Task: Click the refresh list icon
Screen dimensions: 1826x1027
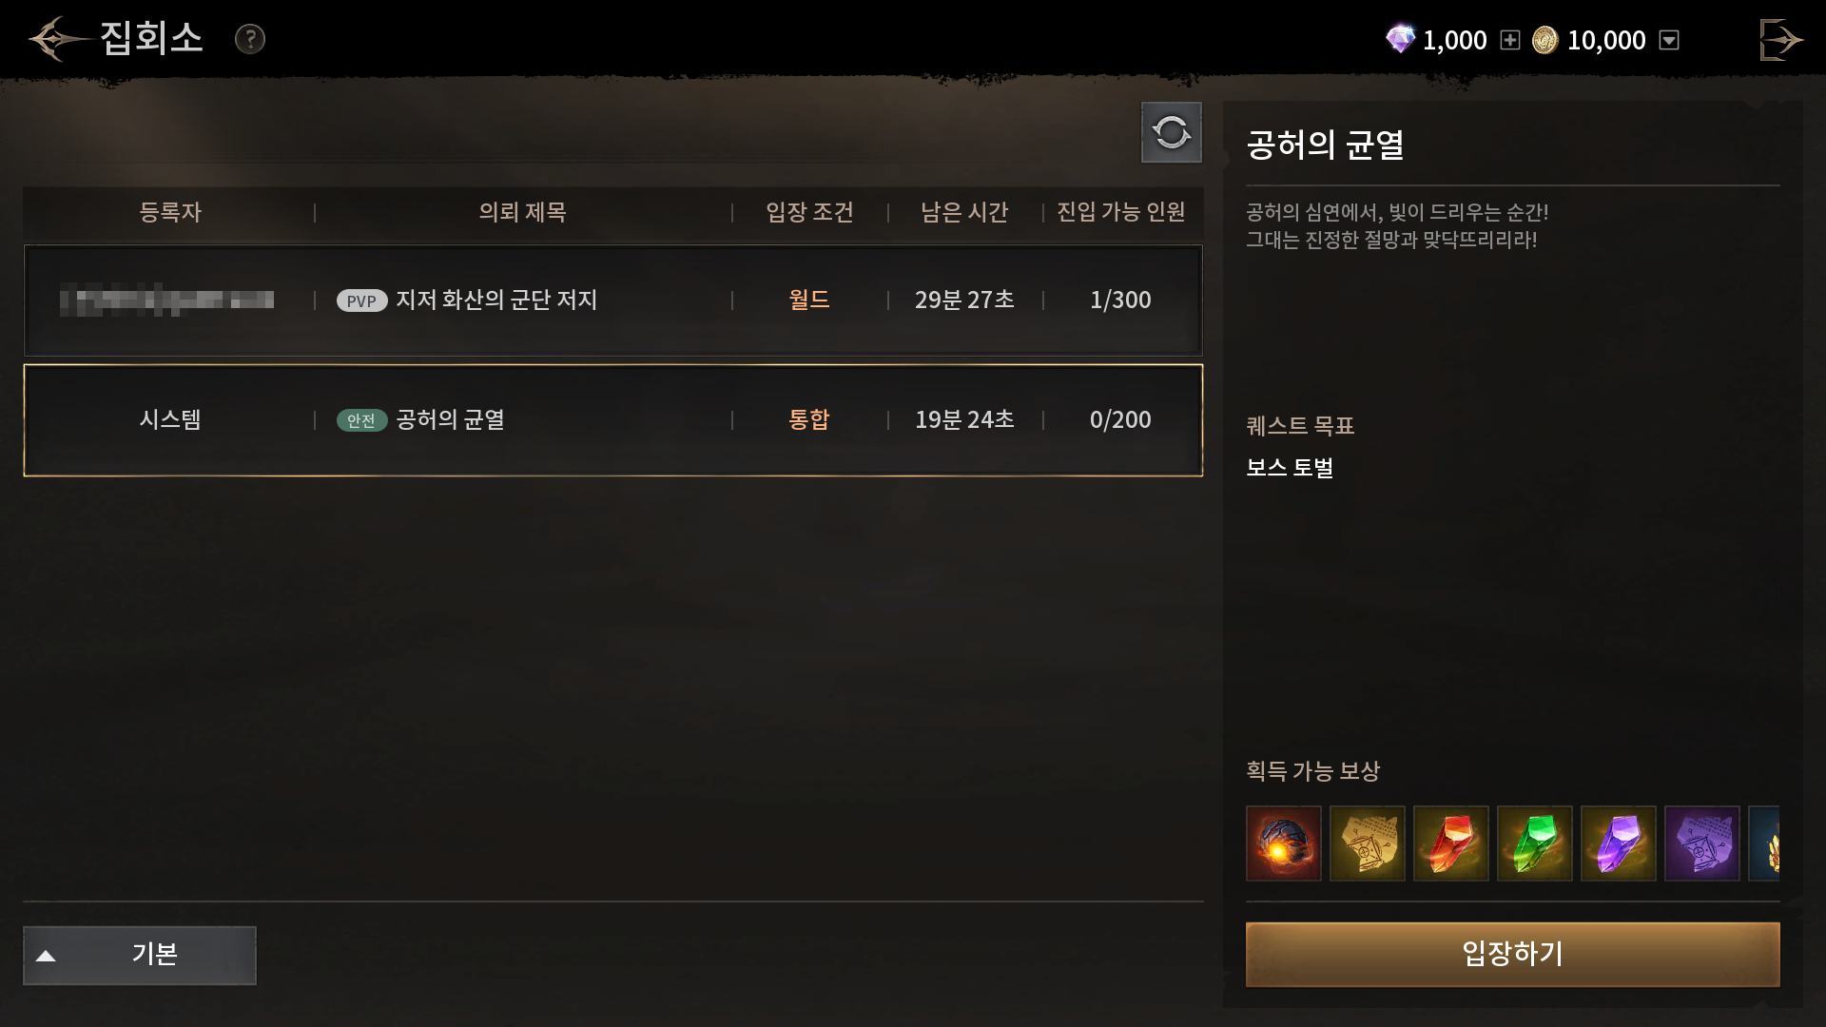Action: point(1172,132)
